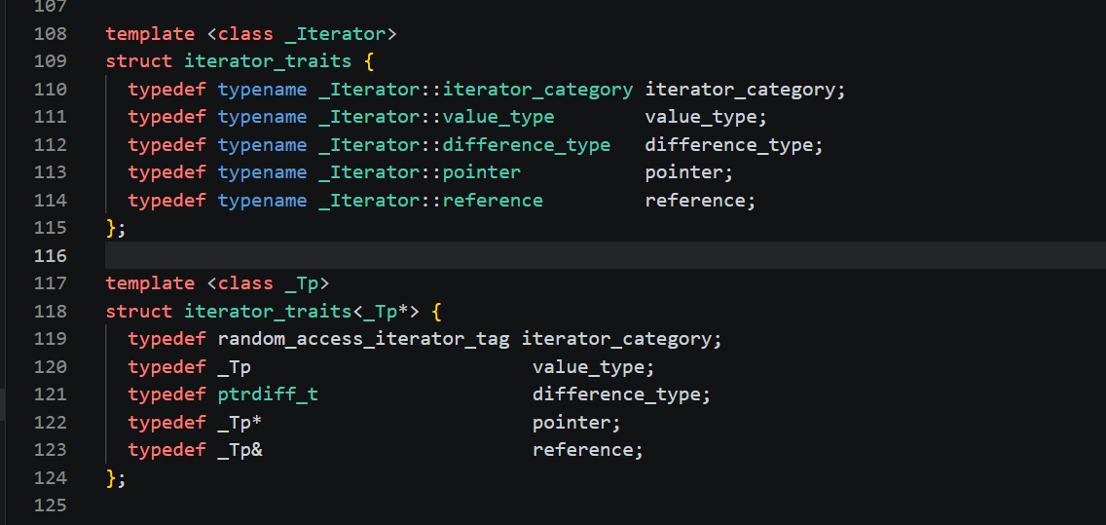Screen dimensions: 1106x525
Task: Click the reference typedef name on line 123
Action: [x=582, y=450]
